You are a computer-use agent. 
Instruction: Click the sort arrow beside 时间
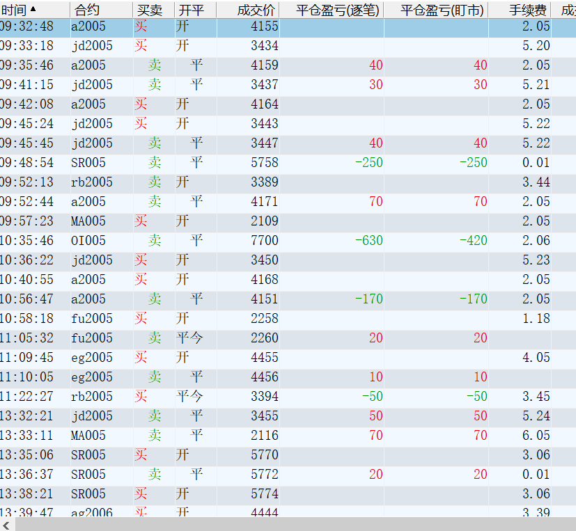(33, 9)
